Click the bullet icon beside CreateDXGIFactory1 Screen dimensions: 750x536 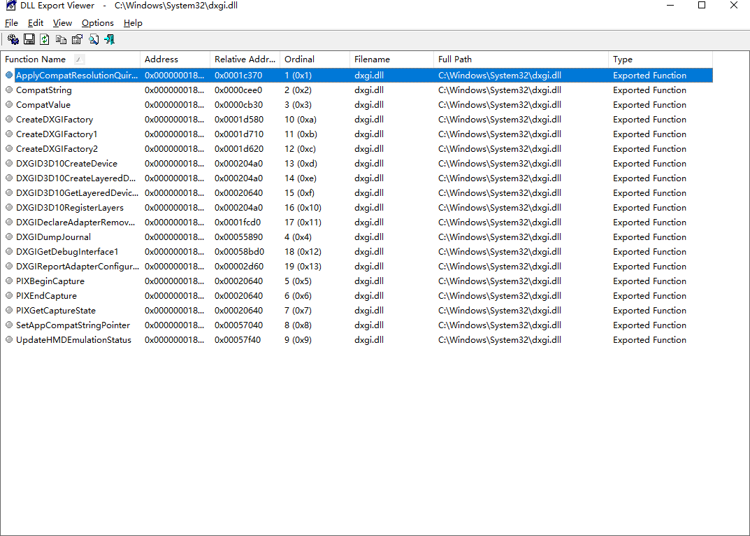tap(9, 134)
